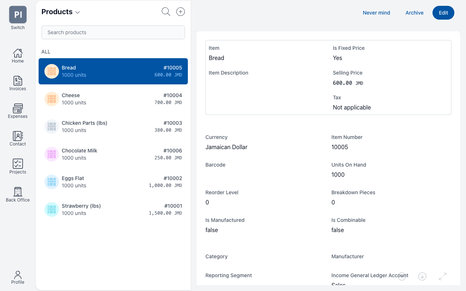Open the Profile page
The height and width of the screenshot is (291, 466).
17,277
